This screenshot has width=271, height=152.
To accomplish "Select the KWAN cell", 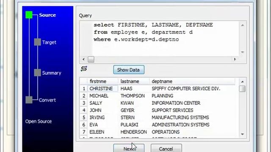I will 134,103.
